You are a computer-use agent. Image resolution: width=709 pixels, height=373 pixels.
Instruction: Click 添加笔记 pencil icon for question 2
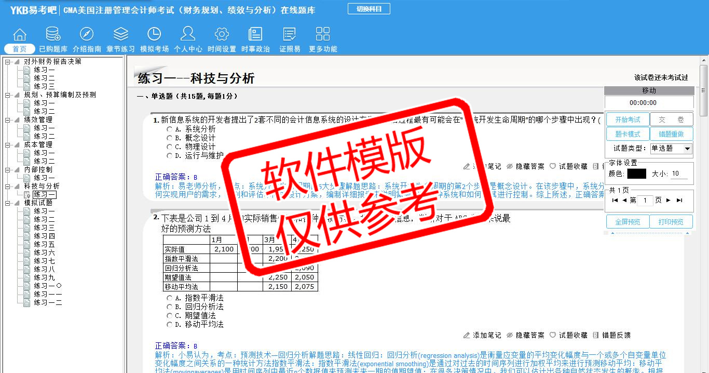467,335
